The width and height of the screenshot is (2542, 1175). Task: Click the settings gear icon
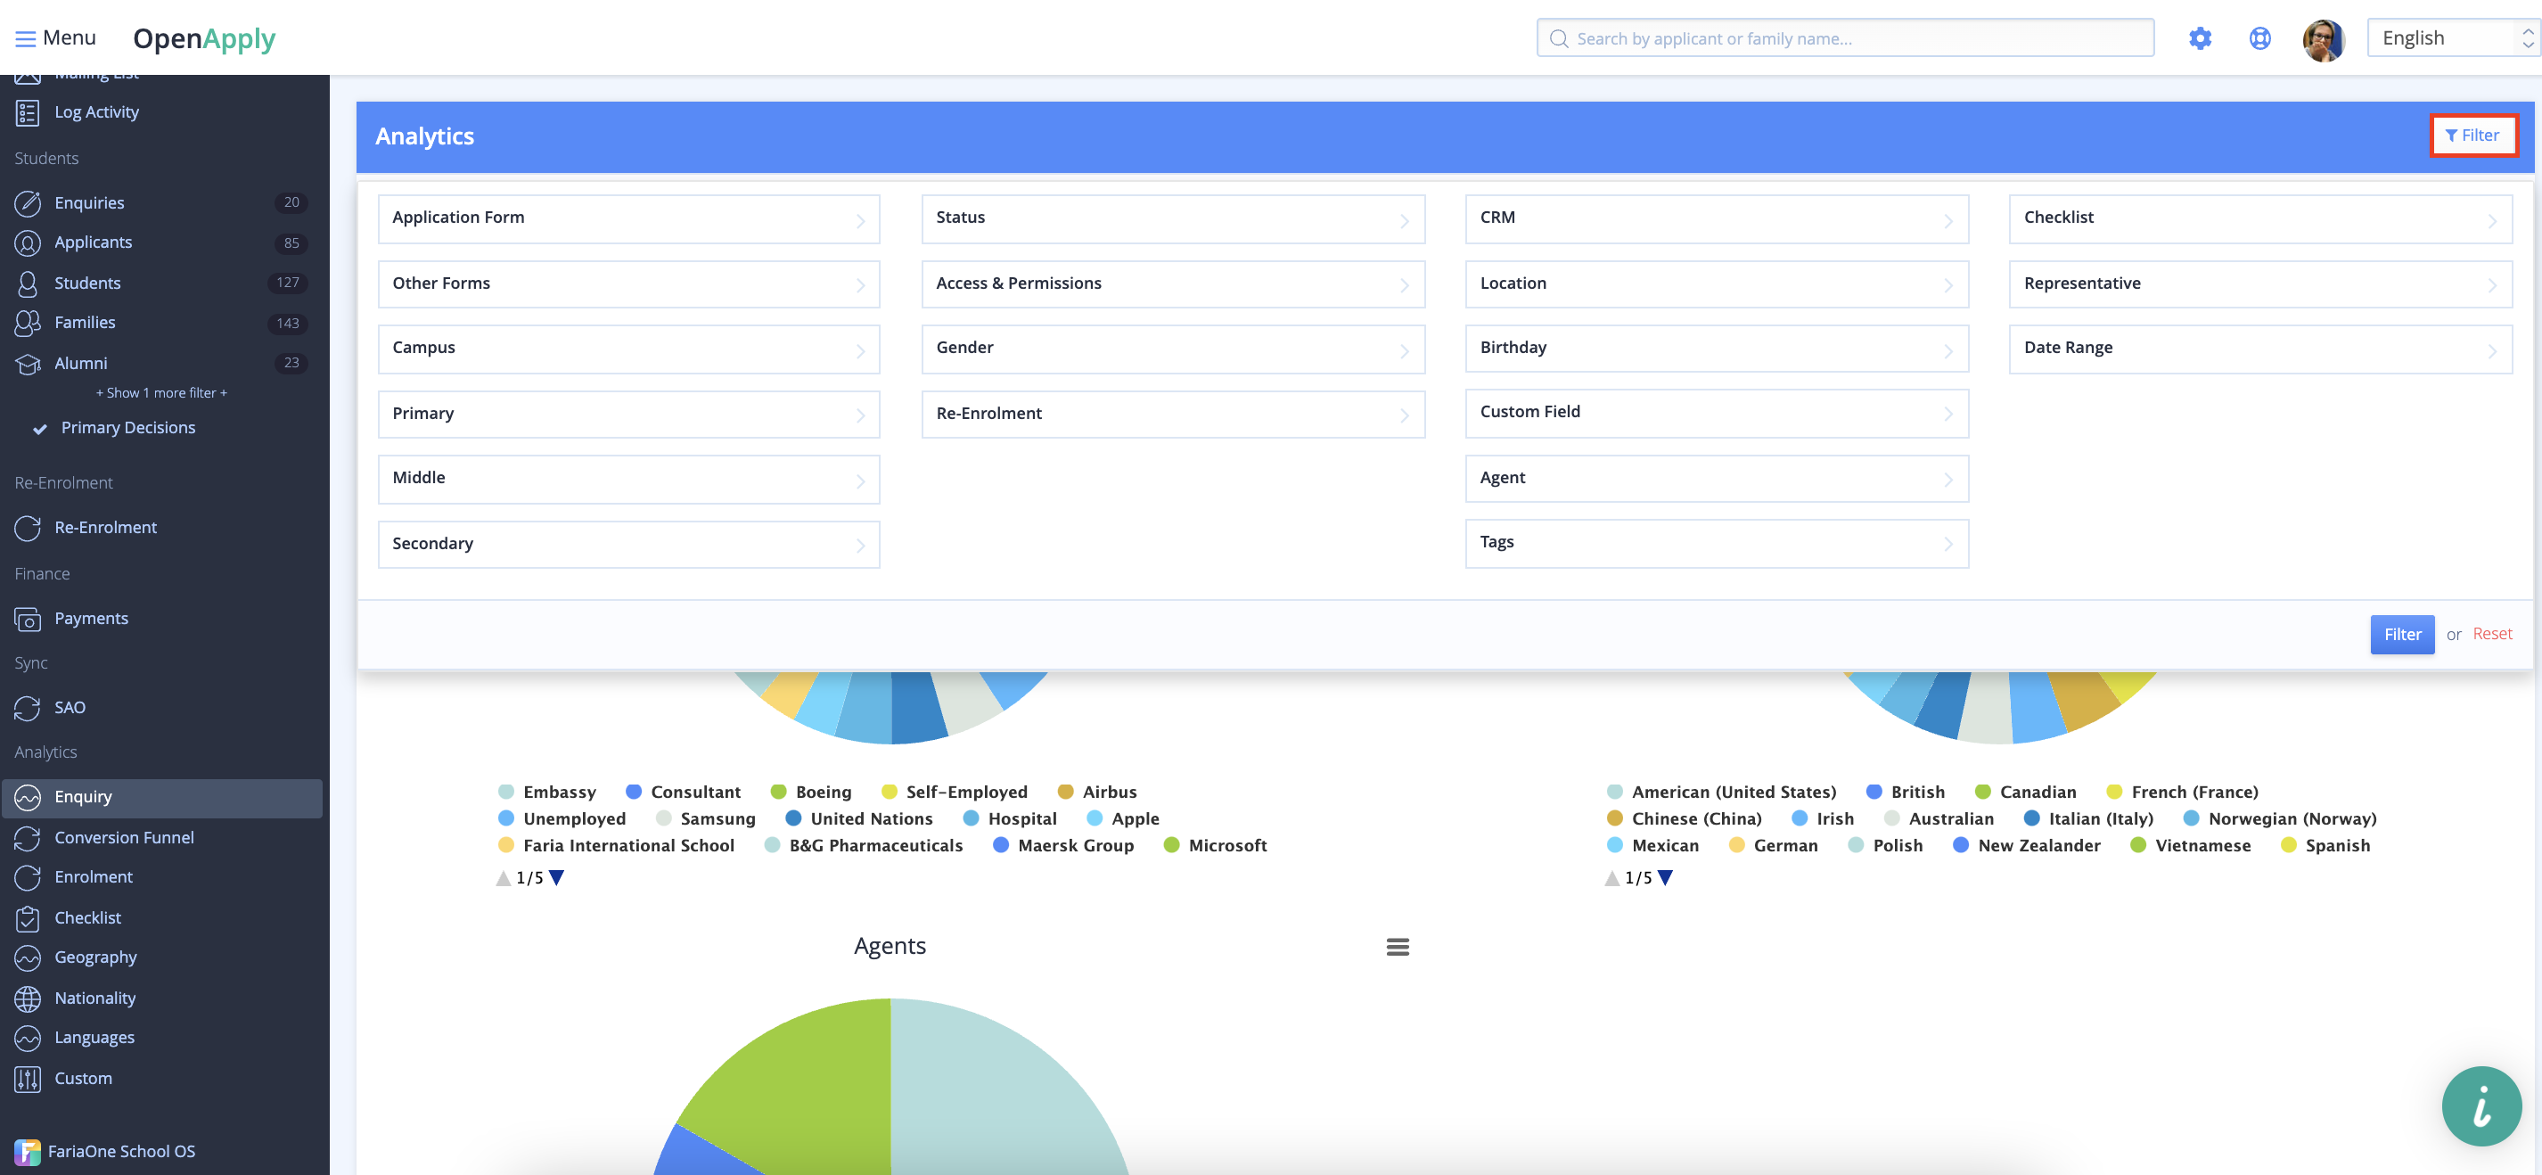[2200, 38]
